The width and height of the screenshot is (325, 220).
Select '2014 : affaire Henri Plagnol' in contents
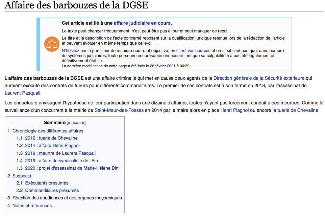(52, 146)
